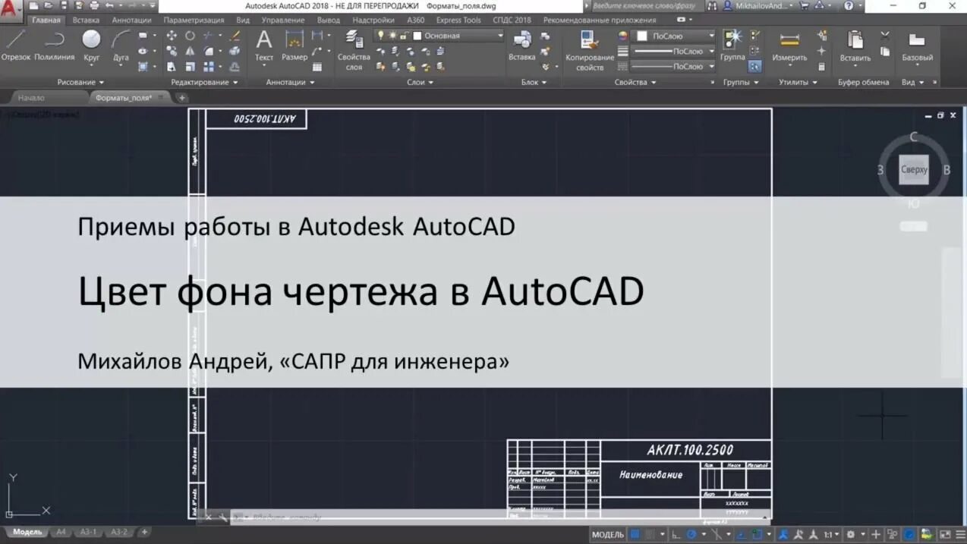967x544 pixels.
Task: Toggle clean screen icon in status bar
Action: coord(944,534)
